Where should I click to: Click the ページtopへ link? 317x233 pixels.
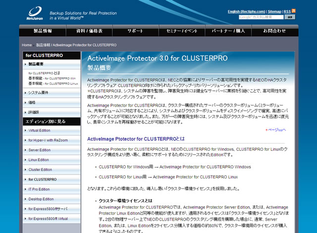coord(276,130)
